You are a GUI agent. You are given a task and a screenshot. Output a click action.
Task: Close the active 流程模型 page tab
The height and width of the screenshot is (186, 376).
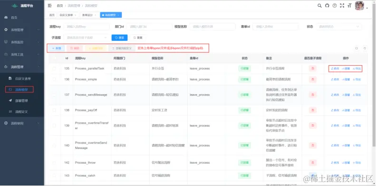click(x=118, y=15)
